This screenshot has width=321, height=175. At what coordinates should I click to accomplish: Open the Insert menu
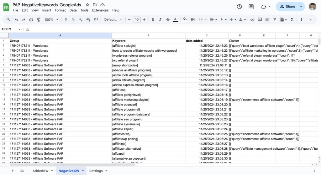click(x=47, y=10)
